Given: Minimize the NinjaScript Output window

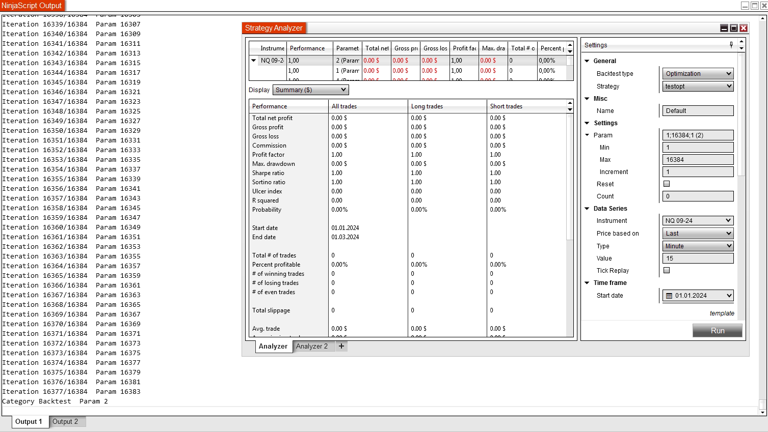Looking at the screenshot, I should click(x=745, y=6).
